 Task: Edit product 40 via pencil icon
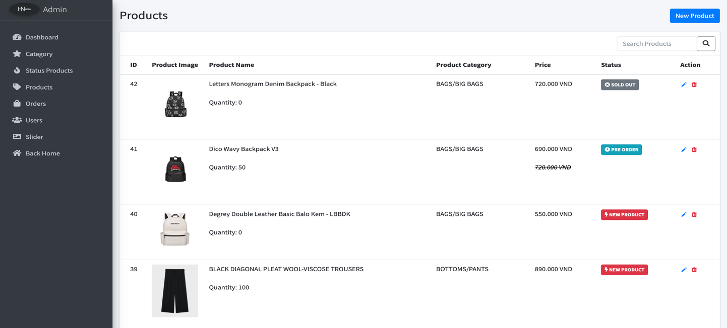(x=684, y=214)
